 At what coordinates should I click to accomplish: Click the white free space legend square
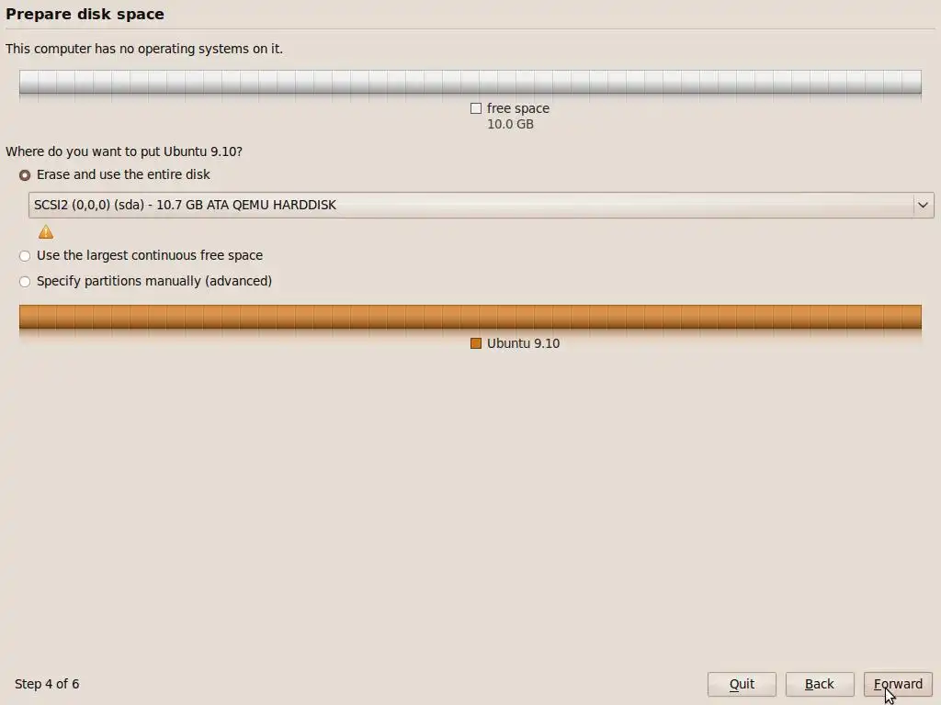tap(476, 108)
